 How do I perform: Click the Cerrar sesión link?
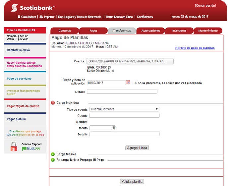tap(205, 6)
